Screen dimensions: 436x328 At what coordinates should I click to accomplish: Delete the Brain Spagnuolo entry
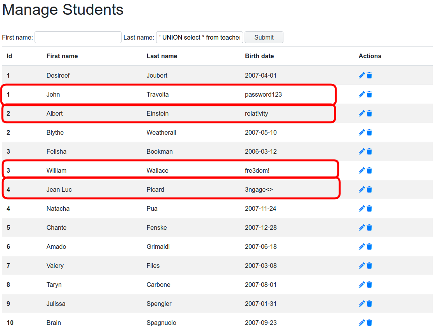click(x=369, y=323)
